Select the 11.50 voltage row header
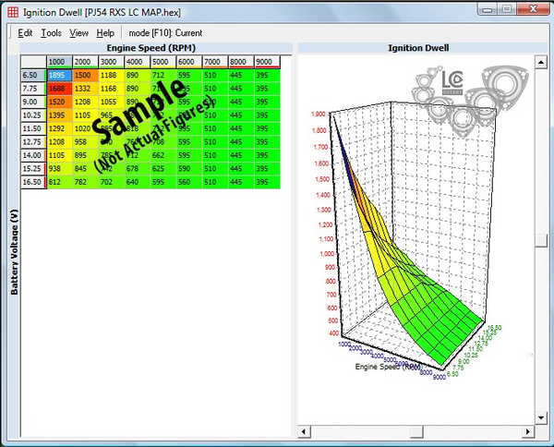Screen dimensions: 554x447 coord(33,128)
